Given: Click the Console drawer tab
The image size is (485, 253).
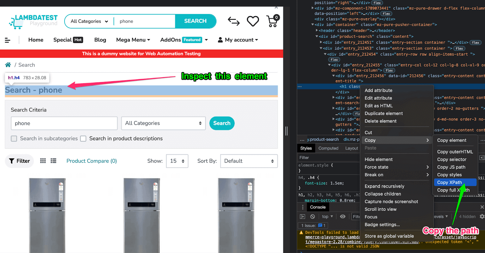Looking at the screenshot, I should coord(318,207).
